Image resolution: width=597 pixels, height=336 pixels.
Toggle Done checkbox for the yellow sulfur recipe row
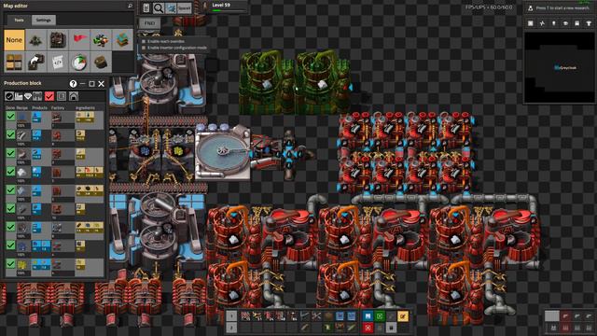click(x=10, y=263)
